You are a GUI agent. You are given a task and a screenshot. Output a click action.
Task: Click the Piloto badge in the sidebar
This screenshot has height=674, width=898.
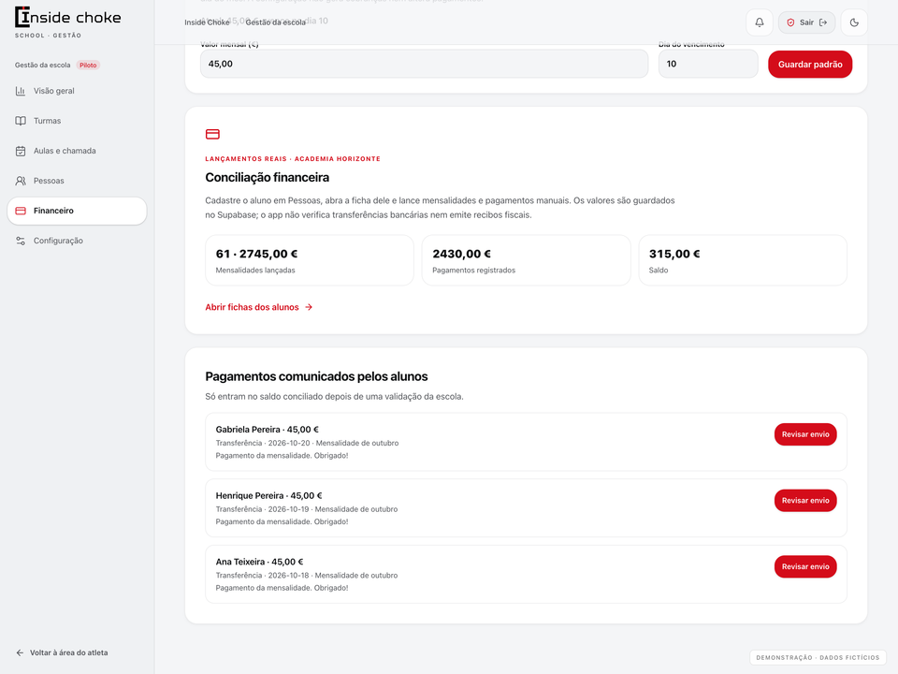click(x=88, y=66)
